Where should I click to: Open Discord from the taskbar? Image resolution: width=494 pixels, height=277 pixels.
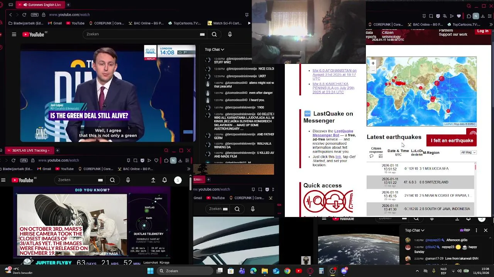(344, 271)
